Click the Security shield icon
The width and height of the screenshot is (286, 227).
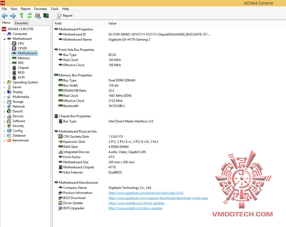9,126
